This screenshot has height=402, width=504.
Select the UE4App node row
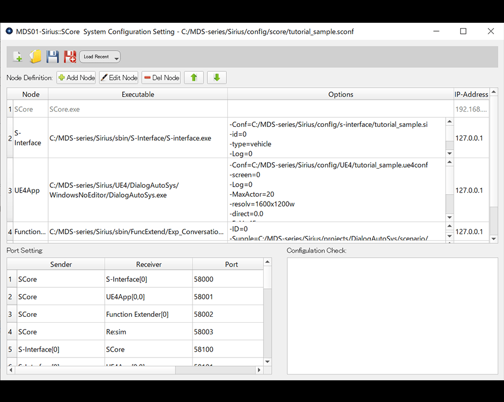pyautogui.click(x=27, y=190)
